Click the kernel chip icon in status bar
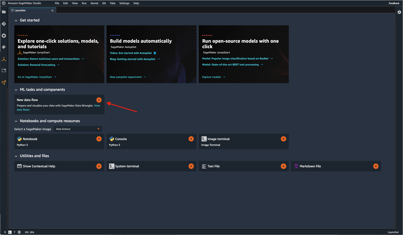Screen dimensions: 403x235 [x=19, y=232]
